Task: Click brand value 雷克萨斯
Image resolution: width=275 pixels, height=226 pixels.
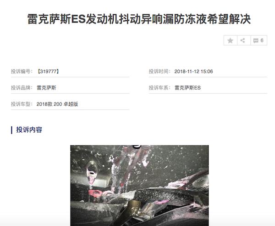Action: pos(46,88)
